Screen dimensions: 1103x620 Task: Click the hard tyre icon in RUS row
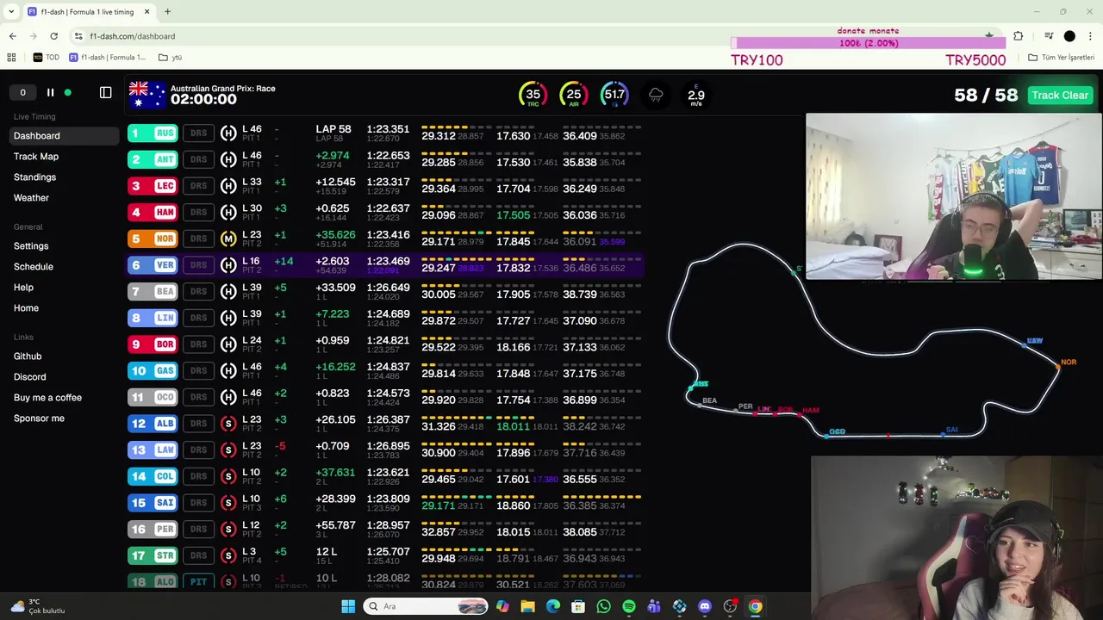pyautogui.click(x=228, y=133)
